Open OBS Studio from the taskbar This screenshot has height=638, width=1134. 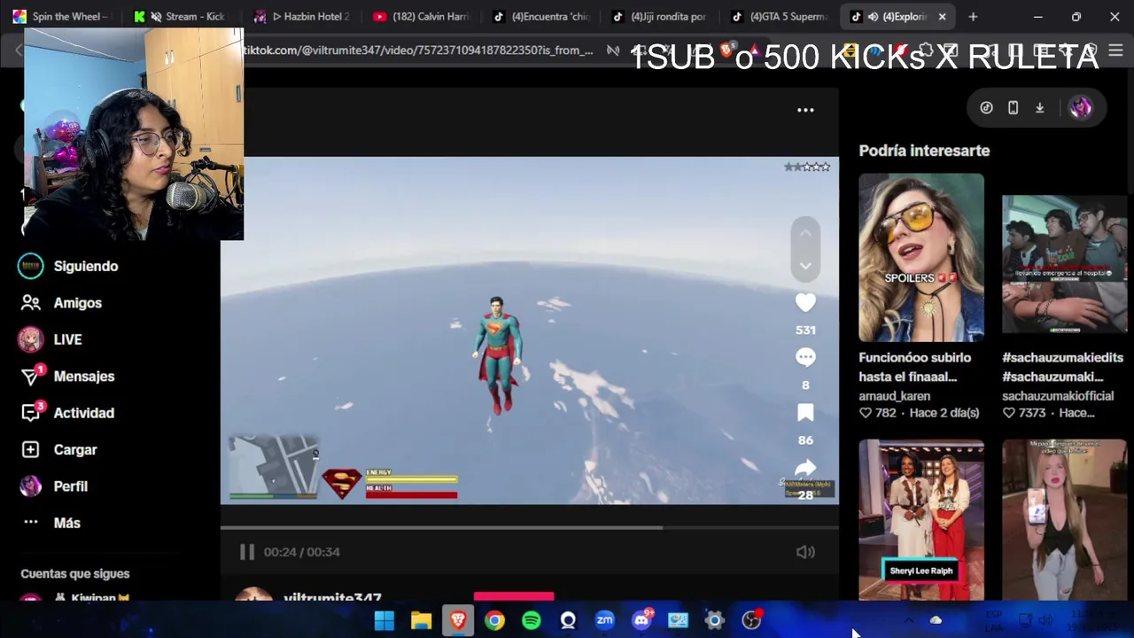click(x=751, y=620)
